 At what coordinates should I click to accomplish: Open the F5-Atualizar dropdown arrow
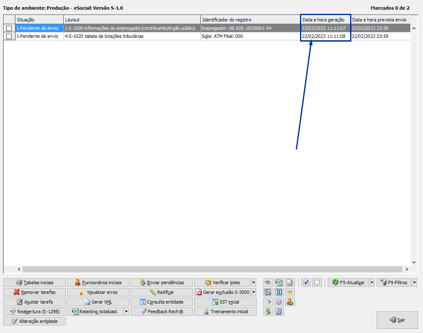click(372, 283)
